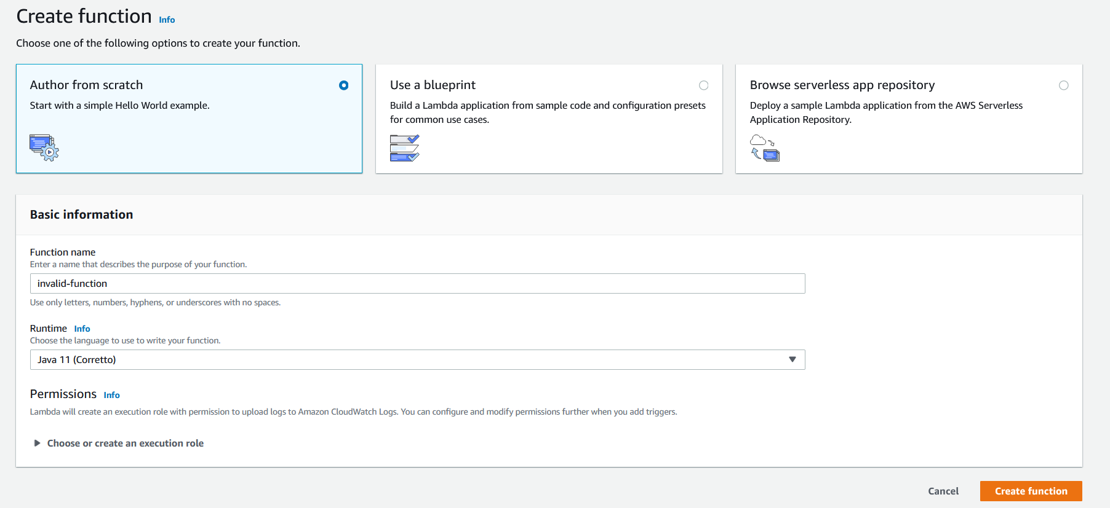This screenshot has width=1110, height=508.
Task: Click the Author from scratch icon
Action: 44,148
